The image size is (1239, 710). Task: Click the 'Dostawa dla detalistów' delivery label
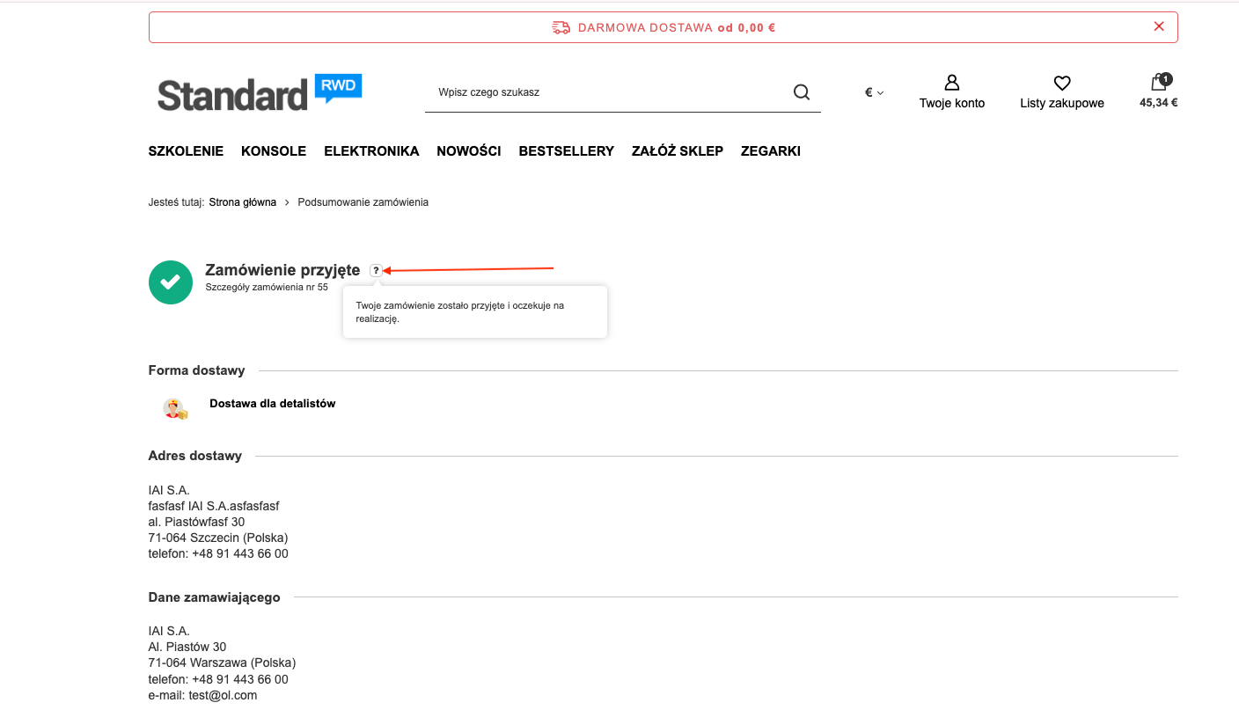tap(273, 404)
